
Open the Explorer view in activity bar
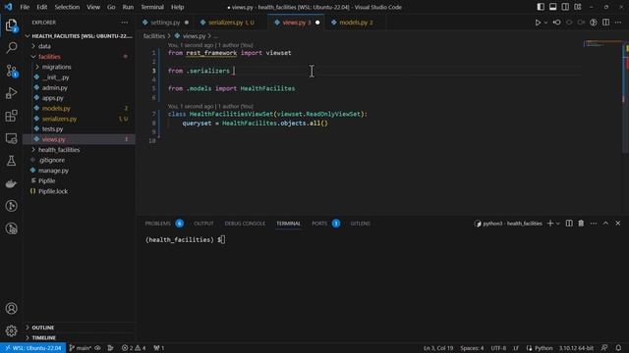(11, 25)
